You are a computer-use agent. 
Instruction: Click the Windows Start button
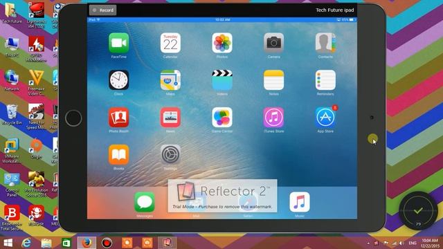pyautogui.click(x=8, y=243)
